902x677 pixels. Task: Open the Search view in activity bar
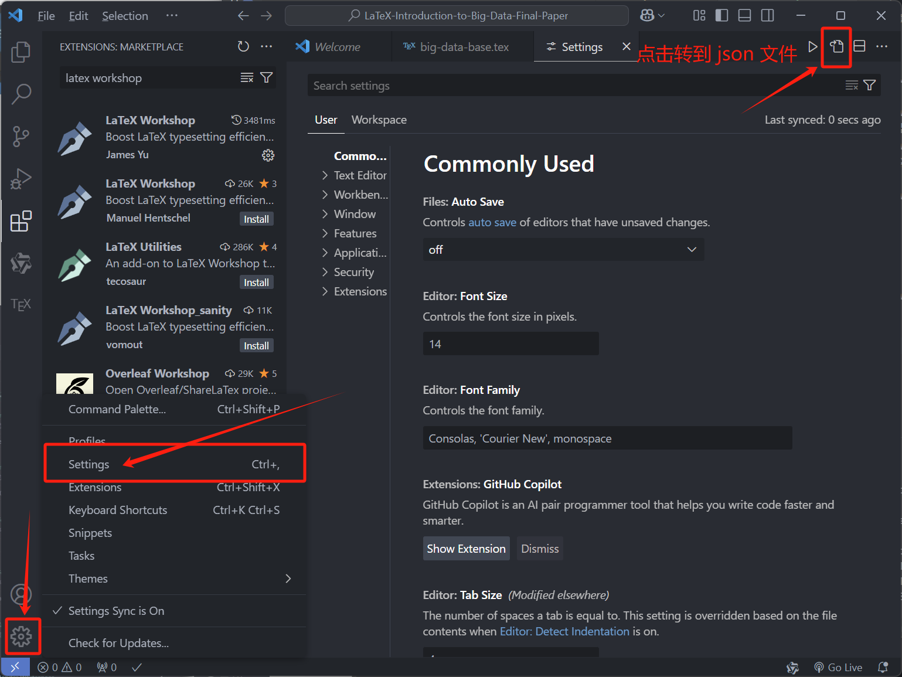(x=21, y=94)
